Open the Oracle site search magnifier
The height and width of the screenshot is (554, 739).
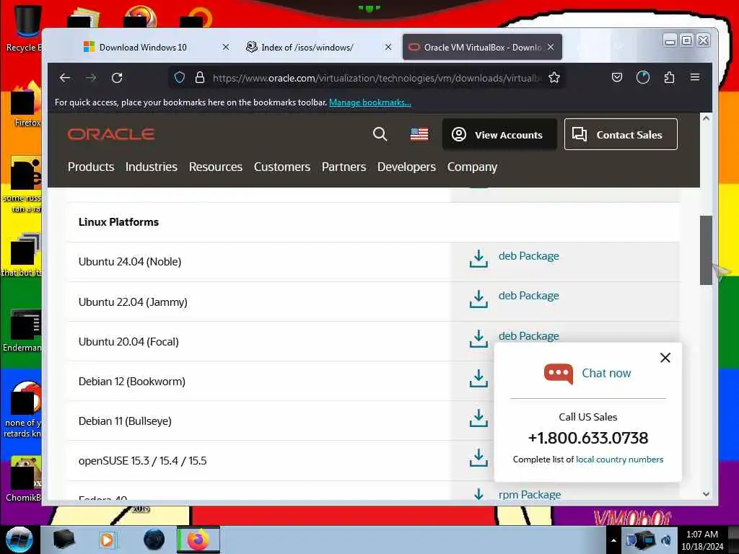pos(380,134)
